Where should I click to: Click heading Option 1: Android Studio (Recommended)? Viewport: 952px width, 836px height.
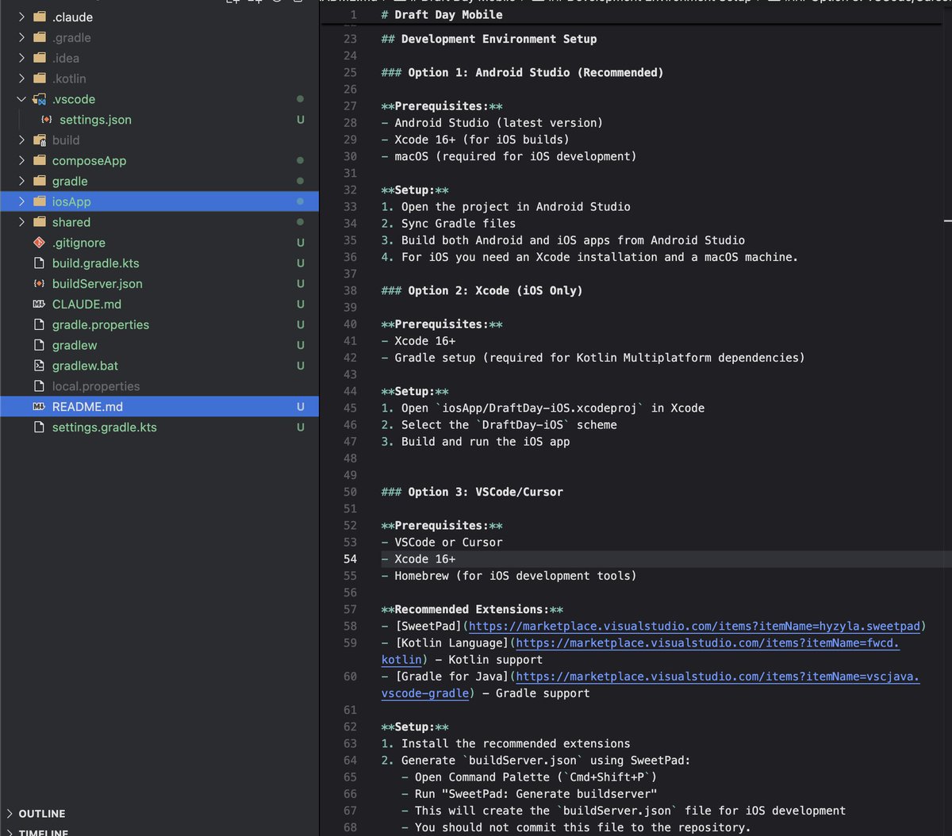522,72
